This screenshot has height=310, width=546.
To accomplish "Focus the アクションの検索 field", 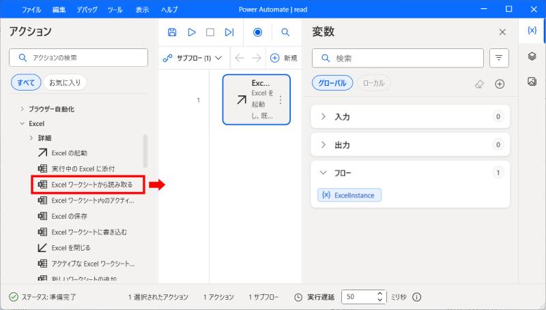I will [78, 57].
